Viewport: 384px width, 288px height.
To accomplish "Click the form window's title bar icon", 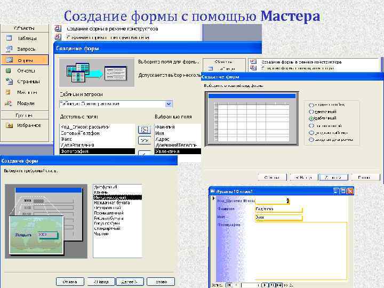I will tap(213, 191).
